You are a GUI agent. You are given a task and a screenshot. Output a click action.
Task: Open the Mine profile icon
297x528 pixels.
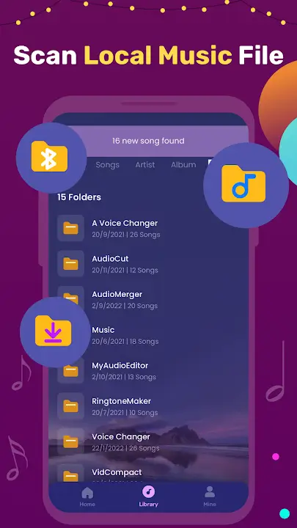pyautogui.click(x=210, y=492)
